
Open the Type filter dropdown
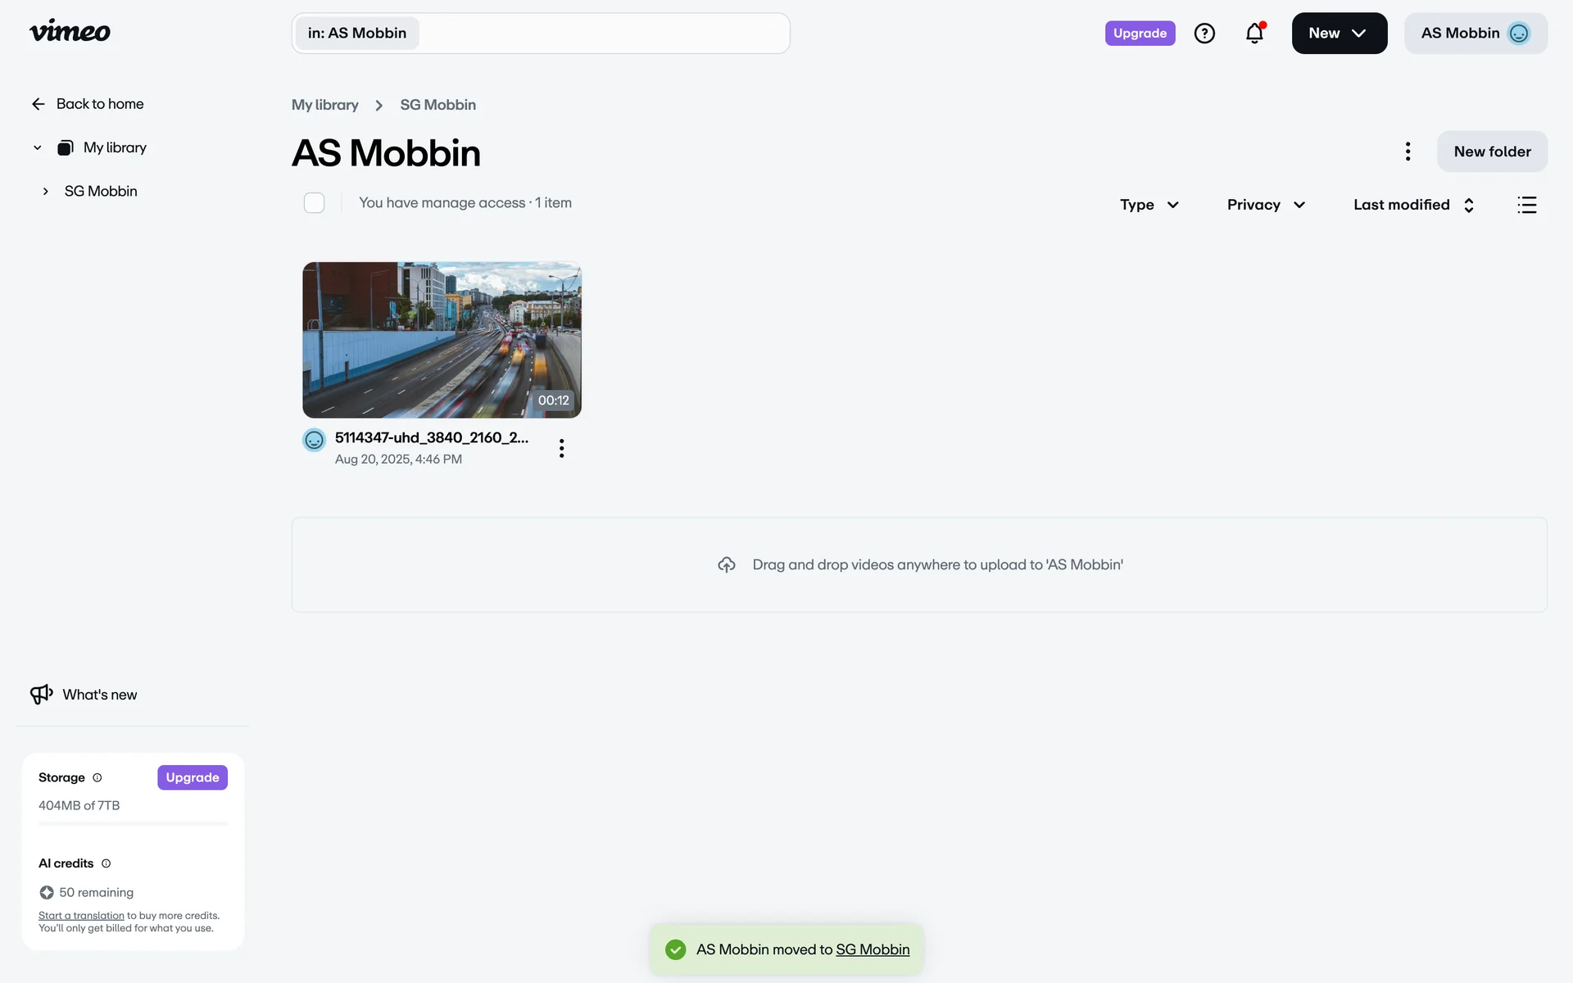pos(1149,205)
